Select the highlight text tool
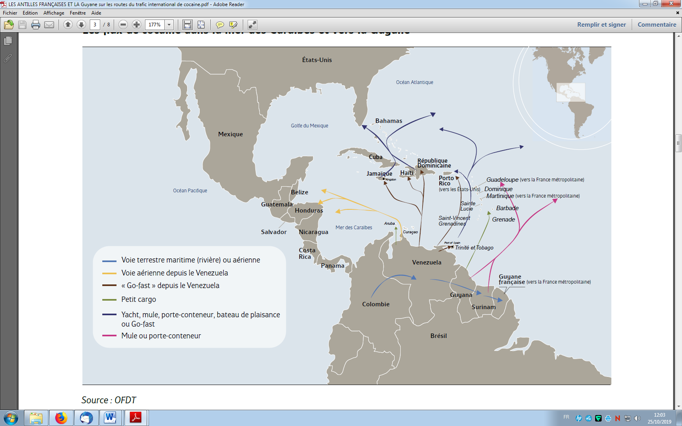This screenshot has width=682, height=426. click(x=233, y=25)
